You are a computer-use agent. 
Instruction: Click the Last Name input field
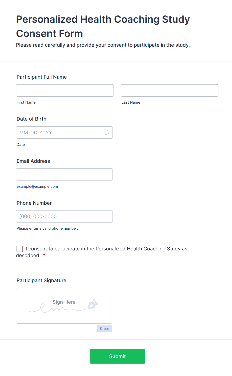[x=169, y=90]
